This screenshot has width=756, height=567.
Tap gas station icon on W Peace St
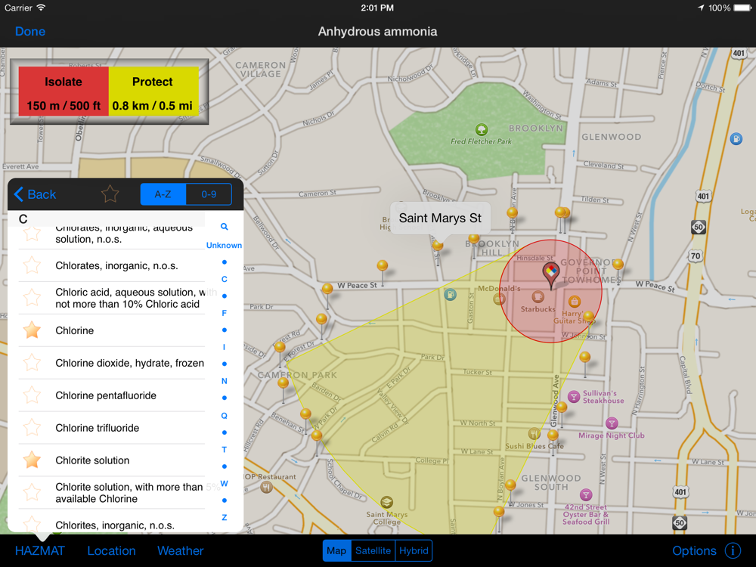[450, 293]
